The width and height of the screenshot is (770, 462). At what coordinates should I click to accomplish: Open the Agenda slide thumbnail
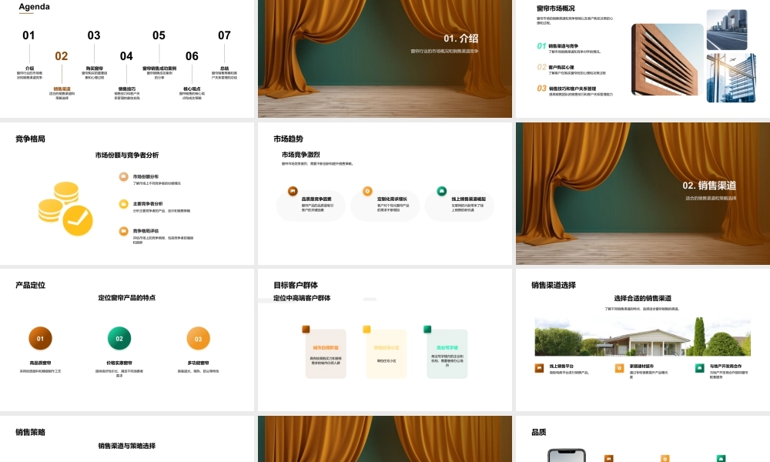click(x=127, y=59)
